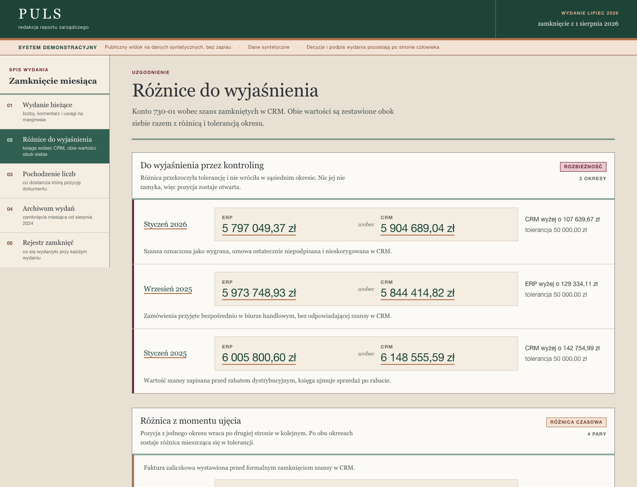637x487 pixels.
Task: Open the Wrzesień 2025 period link
Action: click(168, 289)
